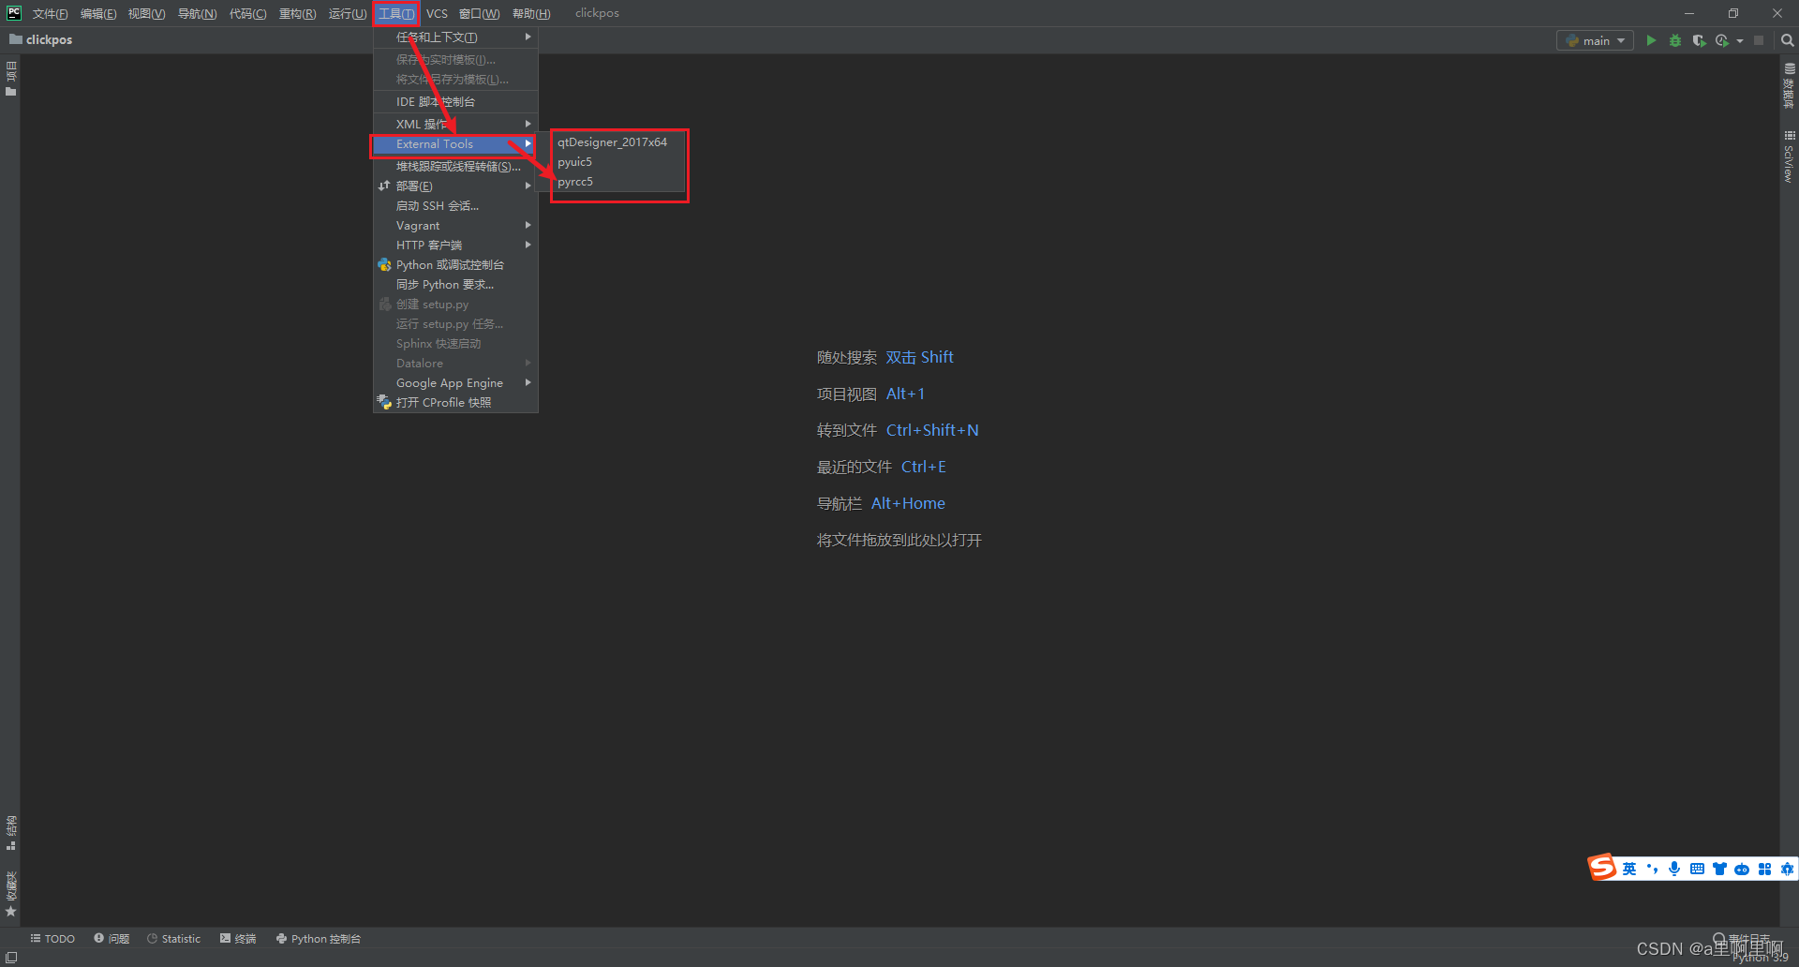This screenshot has height=967, width=1799.
Task: Click clickpos project breadcrumb folder
Action: tap(40, 39)
